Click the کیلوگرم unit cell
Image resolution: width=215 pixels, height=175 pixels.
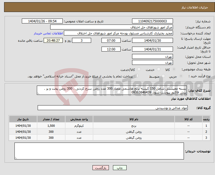coord(79,126)
